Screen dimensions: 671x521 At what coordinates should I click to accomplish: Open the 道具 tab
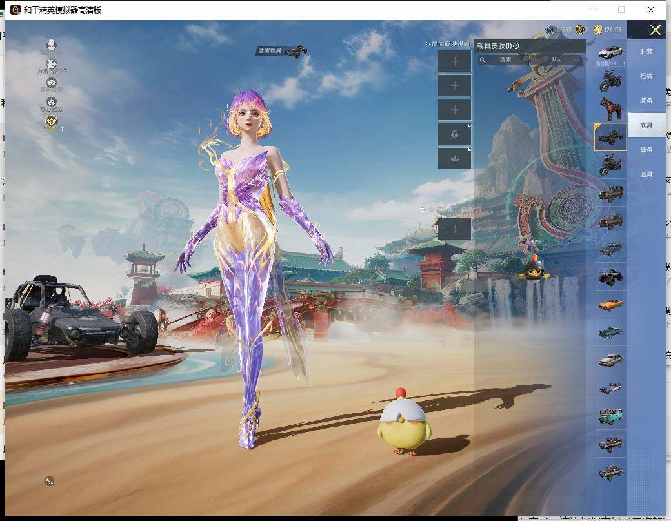tap(646, 174)
